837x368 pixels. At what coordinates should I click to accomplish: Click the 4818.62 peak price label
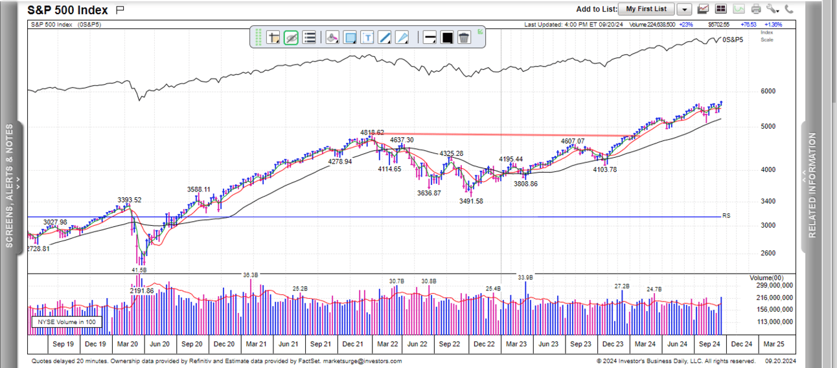(372, 132)
